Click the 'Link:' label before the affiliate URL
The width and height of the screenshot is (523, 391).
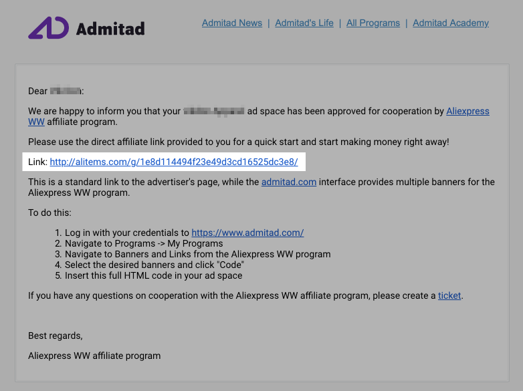[x=37, y=162]
